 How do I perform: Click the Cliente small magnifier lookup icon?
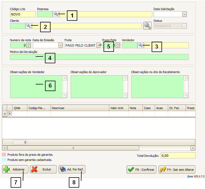coord(28,26)
